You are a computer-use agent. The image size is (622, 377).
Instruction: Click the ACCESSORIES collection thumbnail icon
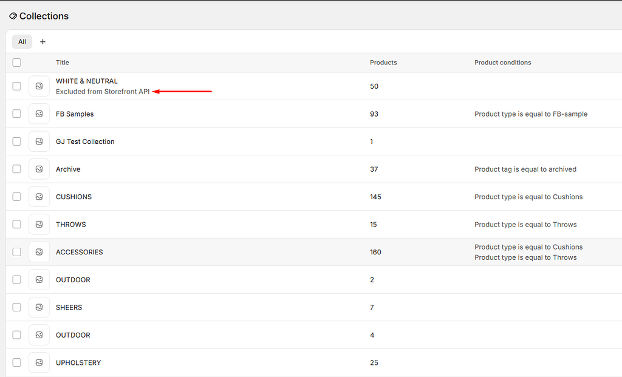click(39, 251)
